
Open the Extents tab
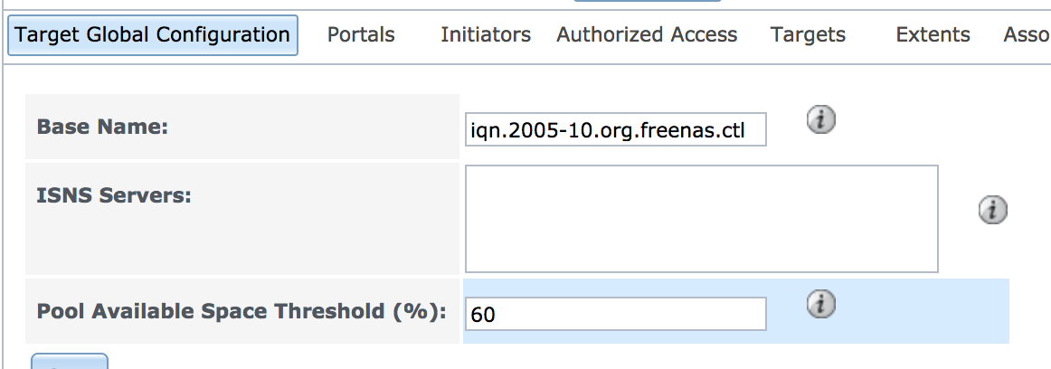(933, 35)
